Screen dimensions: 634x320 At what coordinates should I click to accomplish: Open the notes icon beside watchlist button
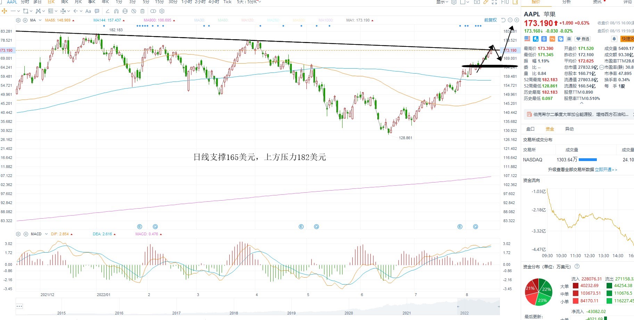(569, 39)
